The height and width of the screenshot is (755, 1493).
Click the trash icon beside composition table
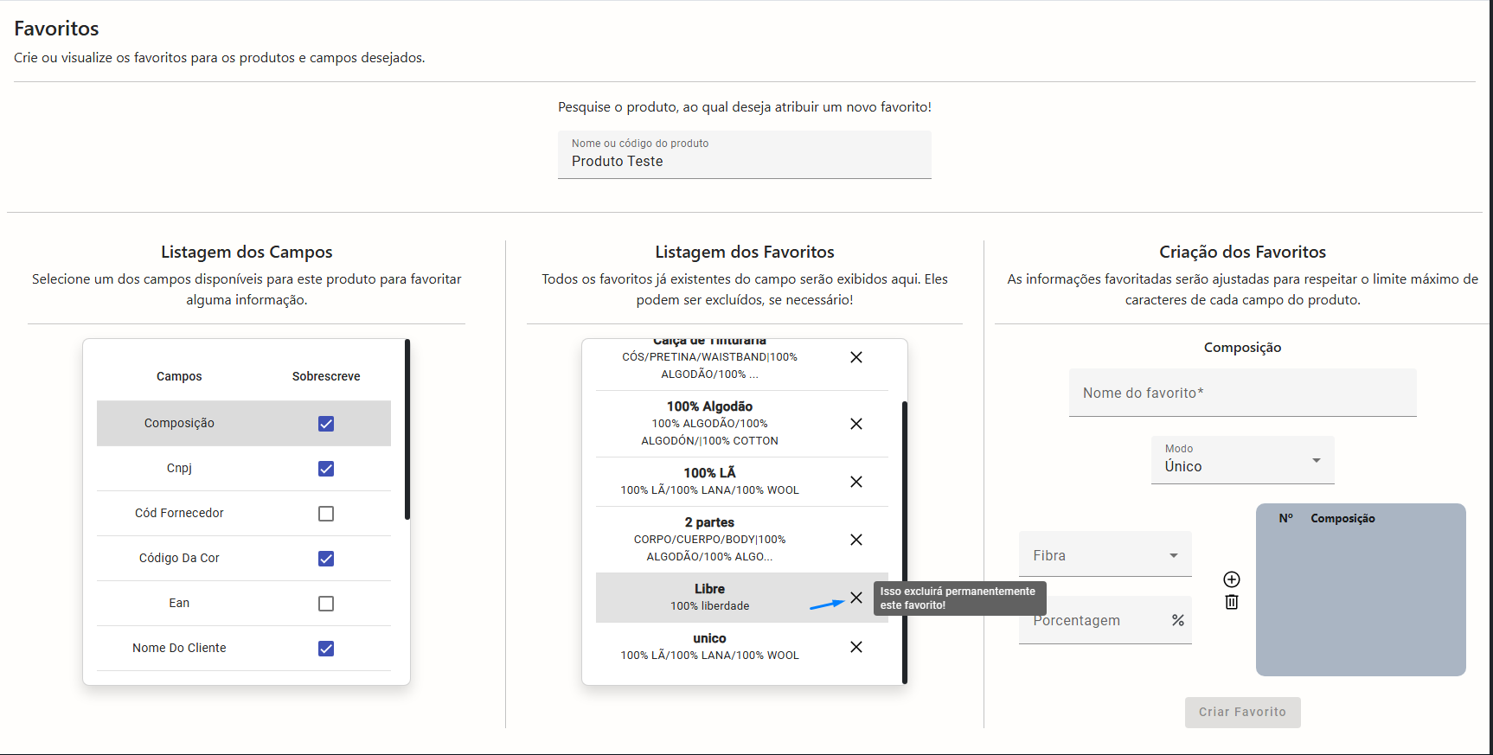[x=1232, y=602]
